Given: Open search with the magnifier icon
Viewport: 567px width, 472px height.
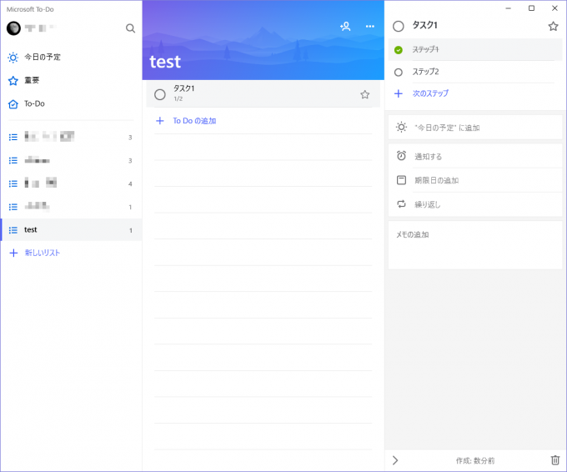Looking at the screenshot, I should pyautogui.click(x=130, y=28).
